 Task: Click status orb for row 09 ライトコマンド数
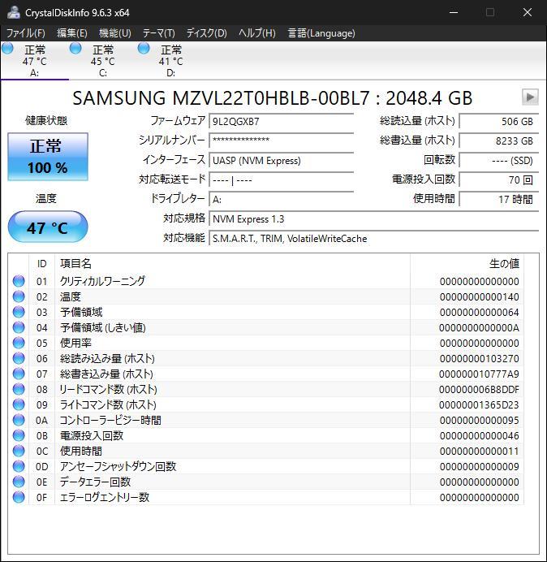(x=19, y=404)
